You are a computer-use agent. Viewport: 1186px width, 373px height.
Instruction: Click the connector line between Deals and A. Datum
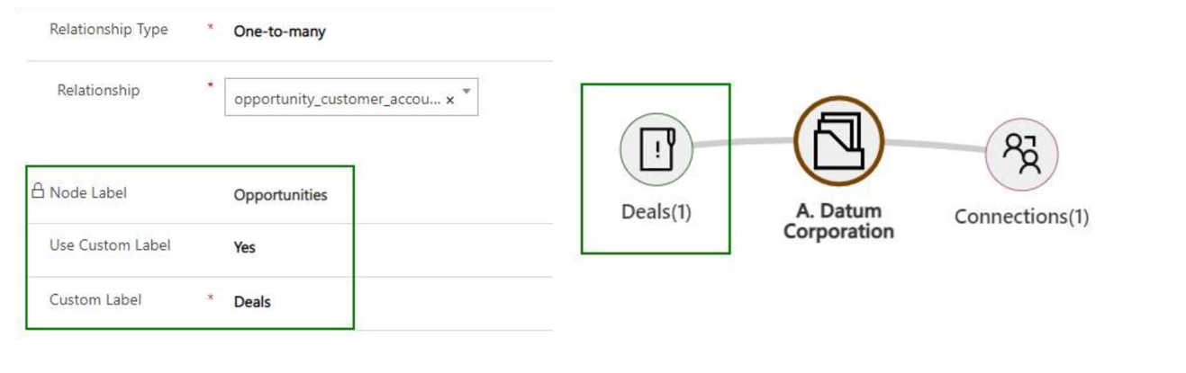(x=743, y=141)
